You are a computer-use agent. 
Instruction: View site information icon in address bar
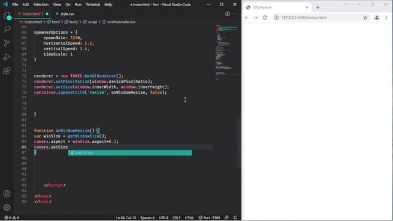(x=276, y=18)
